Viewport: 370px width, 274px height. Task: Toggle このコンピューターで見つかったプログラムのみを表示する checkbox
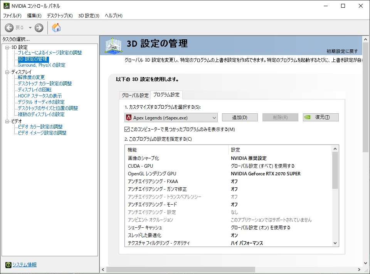[x=127, y=129]
